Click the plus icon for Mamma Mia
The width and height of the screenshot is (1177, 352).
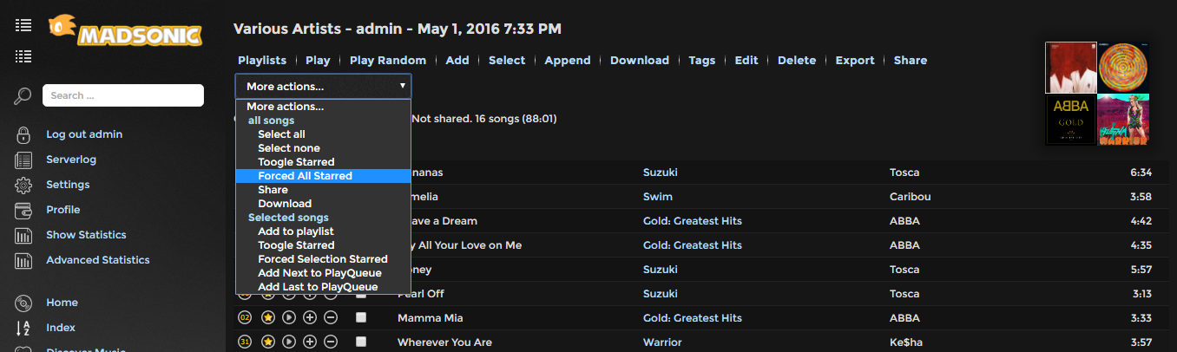pos(310,318)
